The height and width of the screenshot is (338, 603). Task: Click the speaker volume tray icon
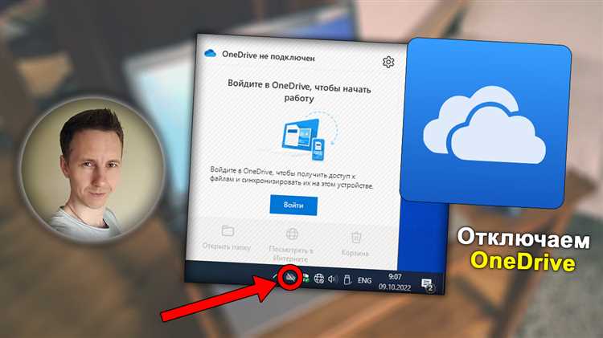(x=332, y=279)
